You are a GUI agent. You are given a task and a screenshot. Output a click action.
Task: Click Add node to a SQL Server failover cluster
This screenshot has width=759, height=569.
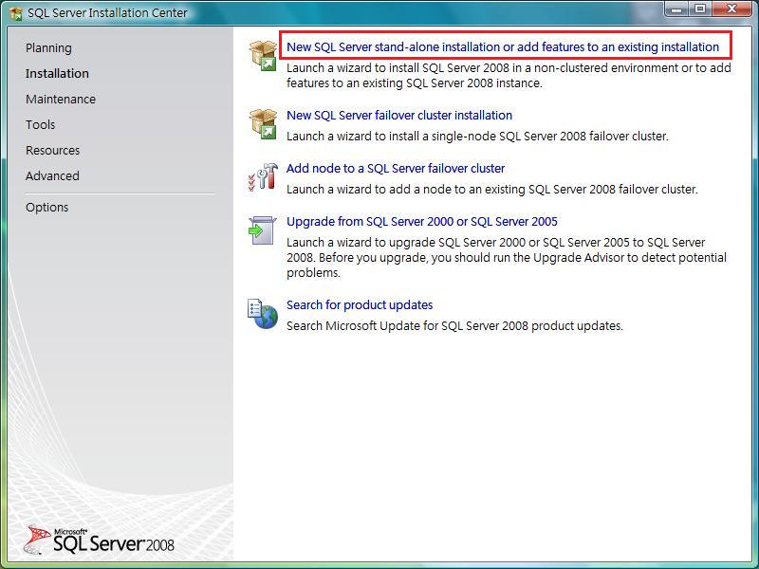tap(396, 169)
